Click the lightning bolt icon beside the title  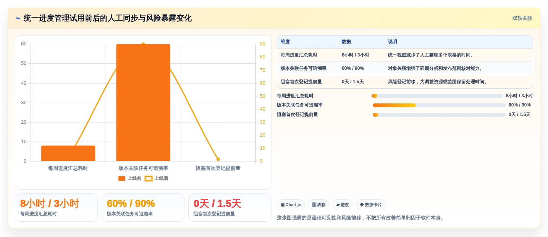(x=18, y=18)
